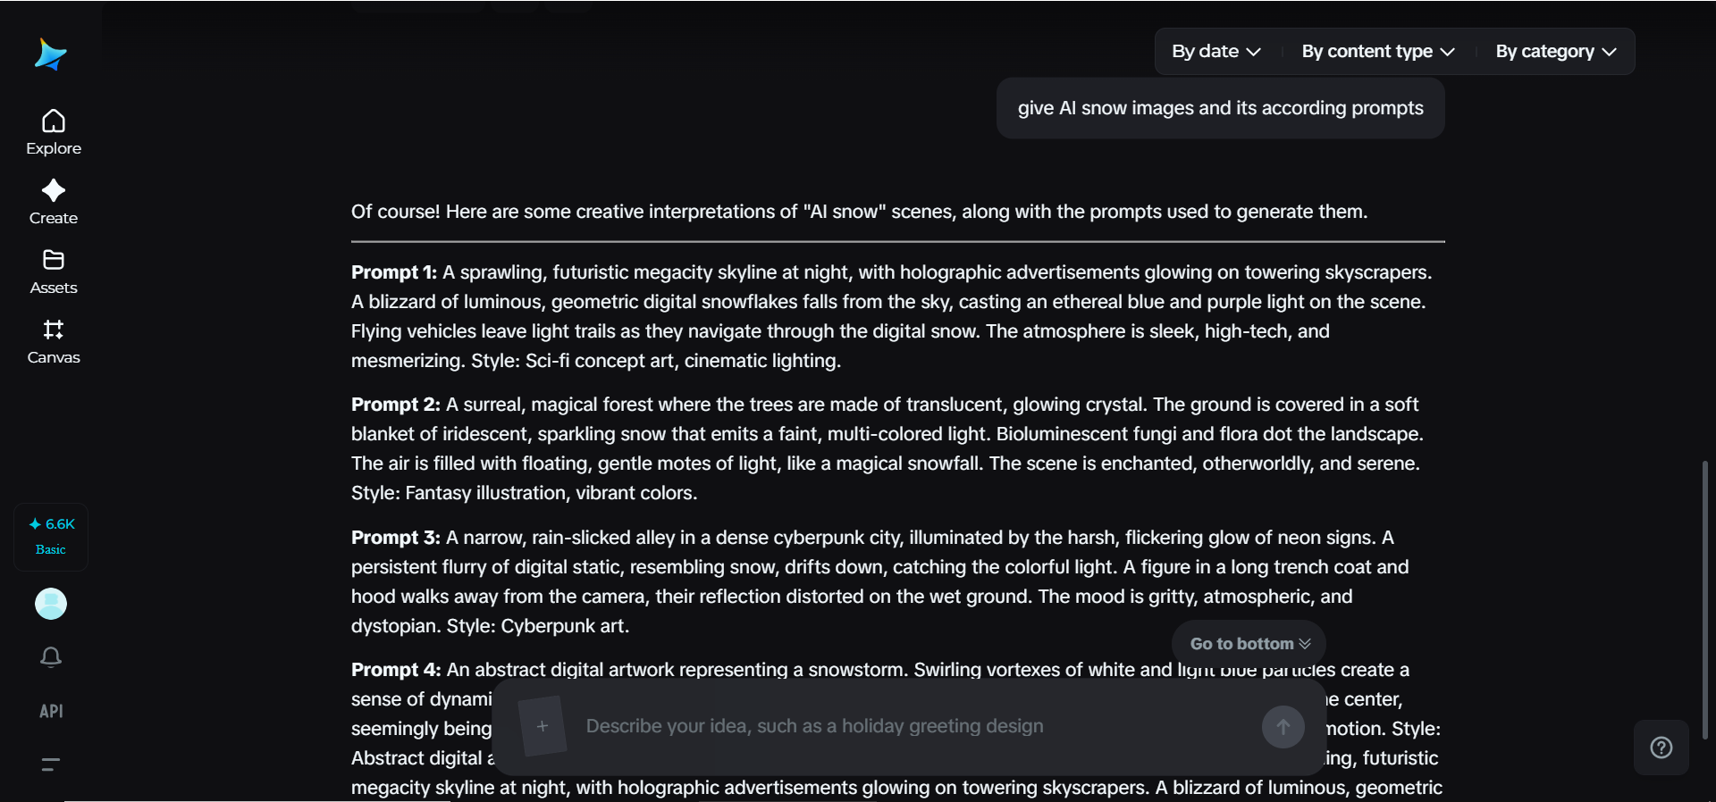Go to the Assets folder
Viewport: 1716px width, 802px height.
coord(54,272)
